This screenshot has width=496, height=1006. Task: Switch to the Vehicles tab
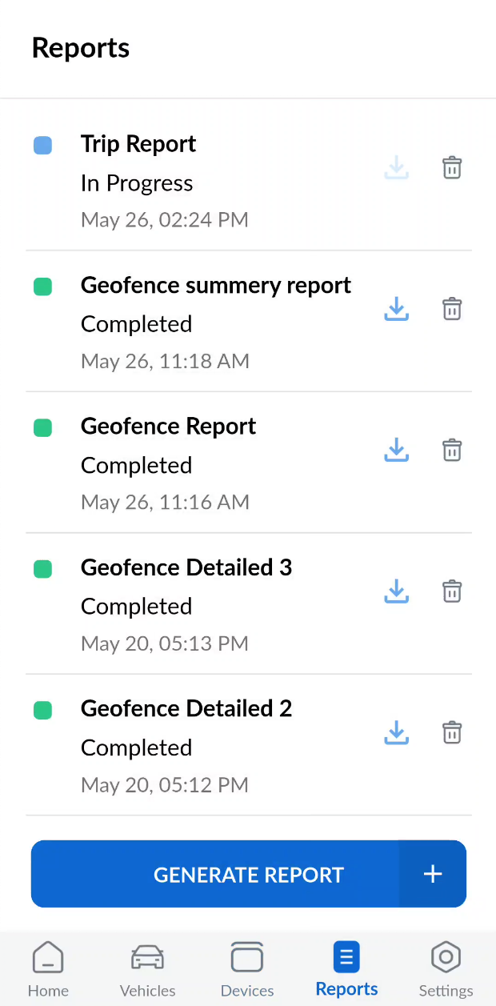pos(147,968)
